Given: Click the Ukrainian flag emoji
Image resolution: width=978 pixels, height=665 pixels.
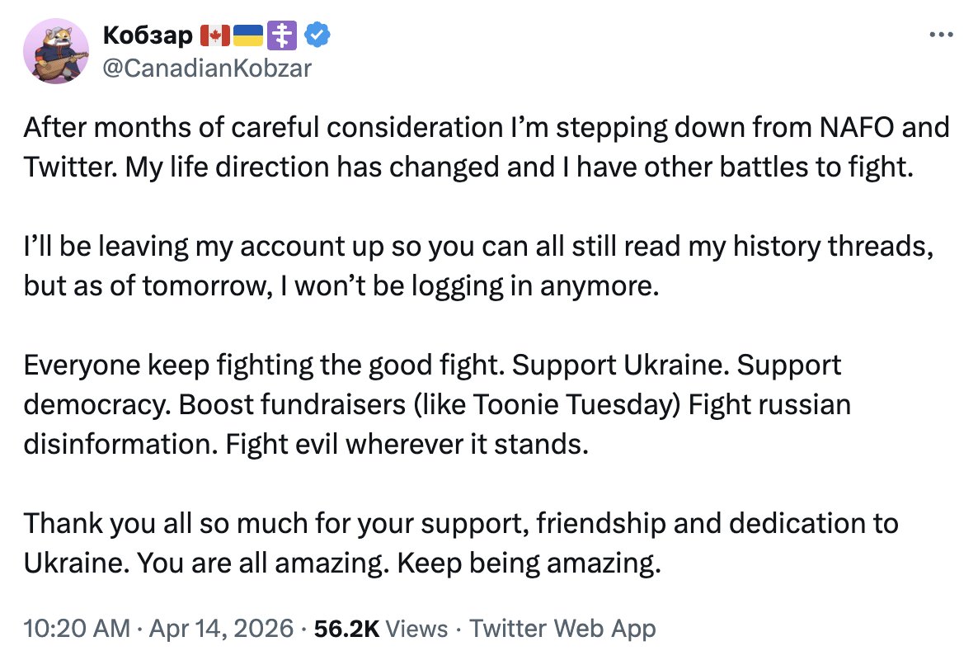Looking at the screenshot, I should 248,35.
